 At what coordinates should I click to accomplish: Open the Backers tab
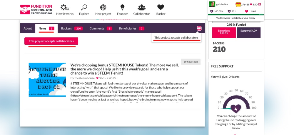point(72,28)
